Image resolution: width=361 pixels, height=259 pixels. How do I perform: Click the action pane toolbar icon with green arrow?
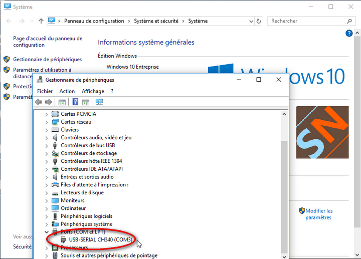click(86, 102)
